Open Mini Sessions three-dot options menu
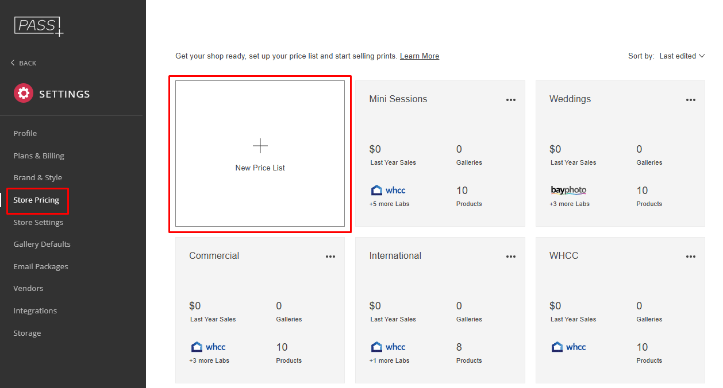Image resolution: width=723 pixels, height=388 pixels. tap(510, 100)
